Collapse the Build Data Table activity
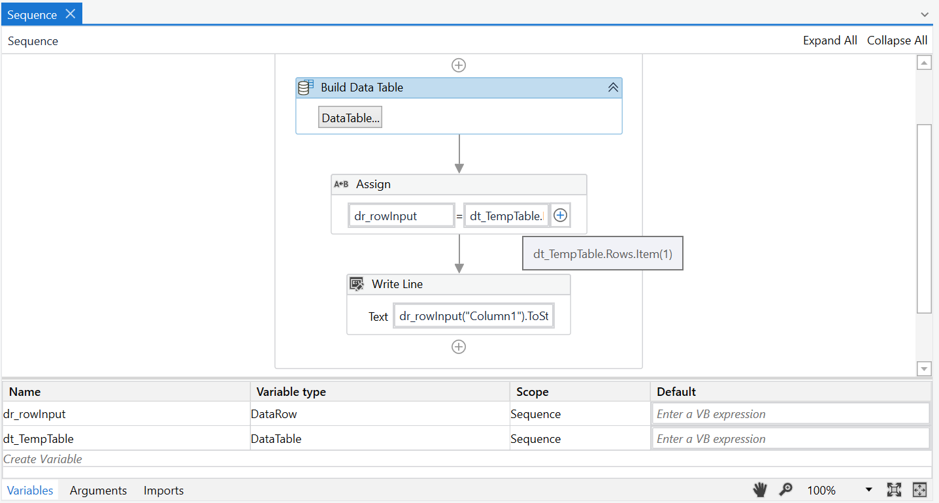The height and width of the screenshot is (503, 939). (x=612, y=88)
